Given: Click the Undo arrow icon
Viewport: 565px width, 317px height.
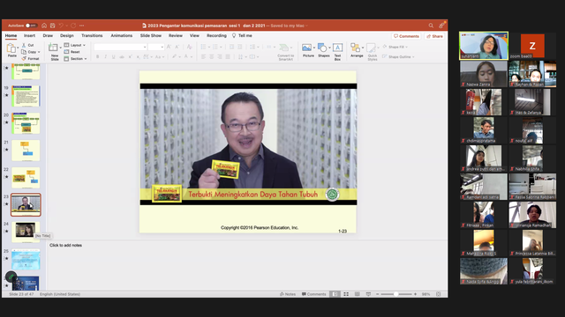Looking at the screenshot, I should [x=61, y=26].
